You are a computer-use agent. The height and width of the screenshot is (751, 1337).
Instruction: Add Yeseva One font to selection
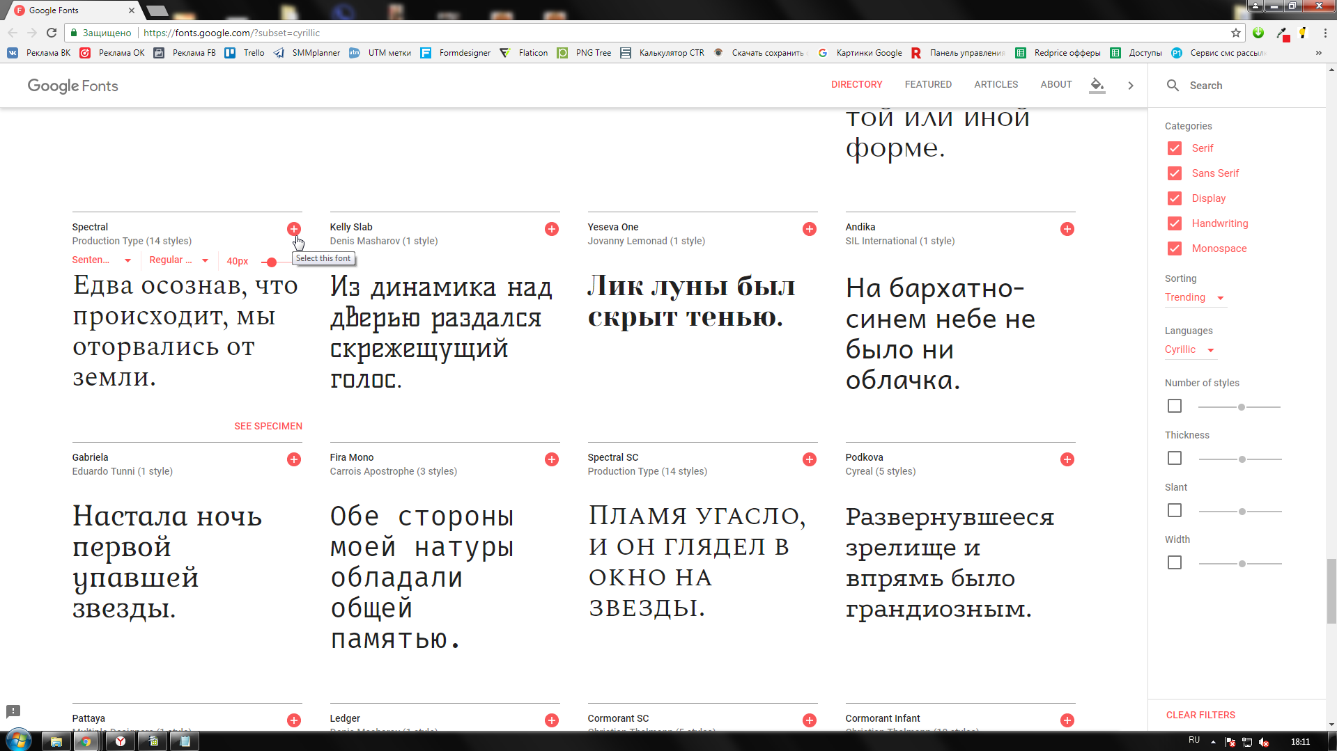click(810, 229)
